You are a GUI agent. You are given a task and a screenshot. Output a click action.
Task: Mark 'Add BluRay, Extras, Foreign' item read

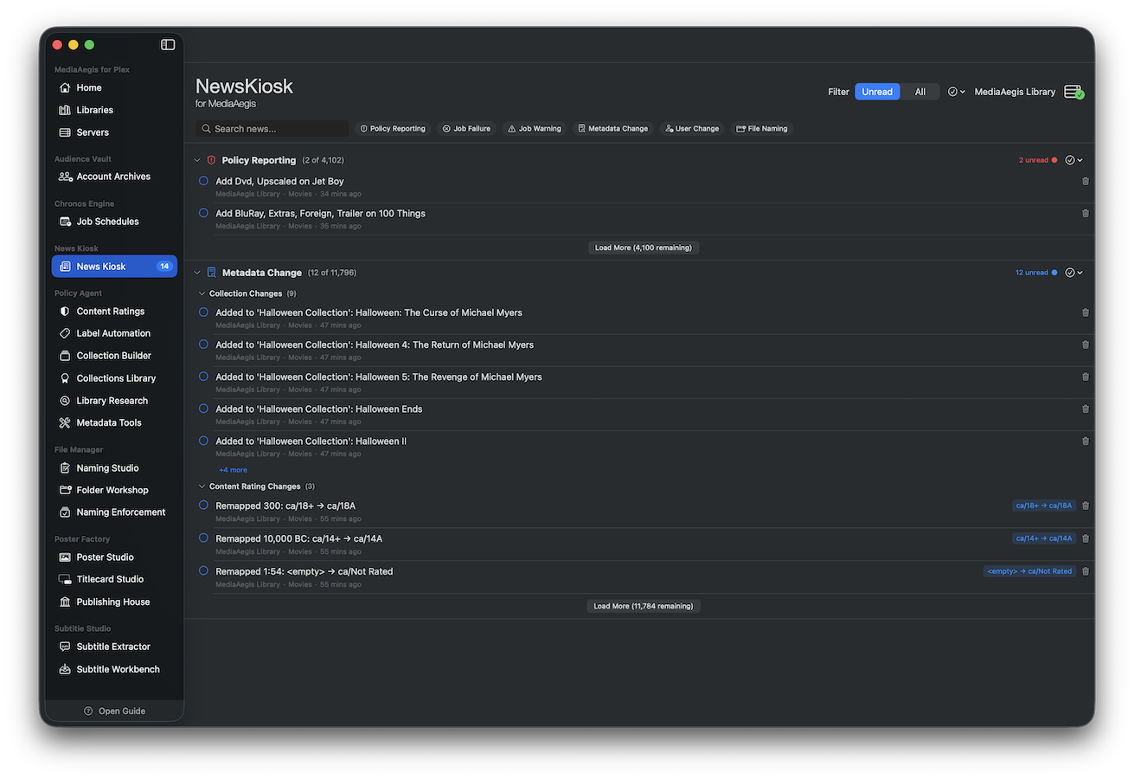(203, 213)
